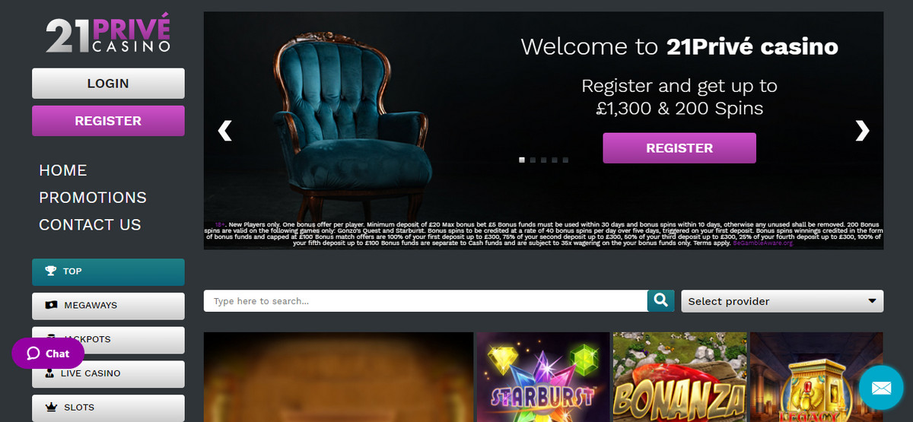The width and height of the screenshot is (913, 422).
Task: Click the search magnifier icon button
Action: click(x=661, y=301)
